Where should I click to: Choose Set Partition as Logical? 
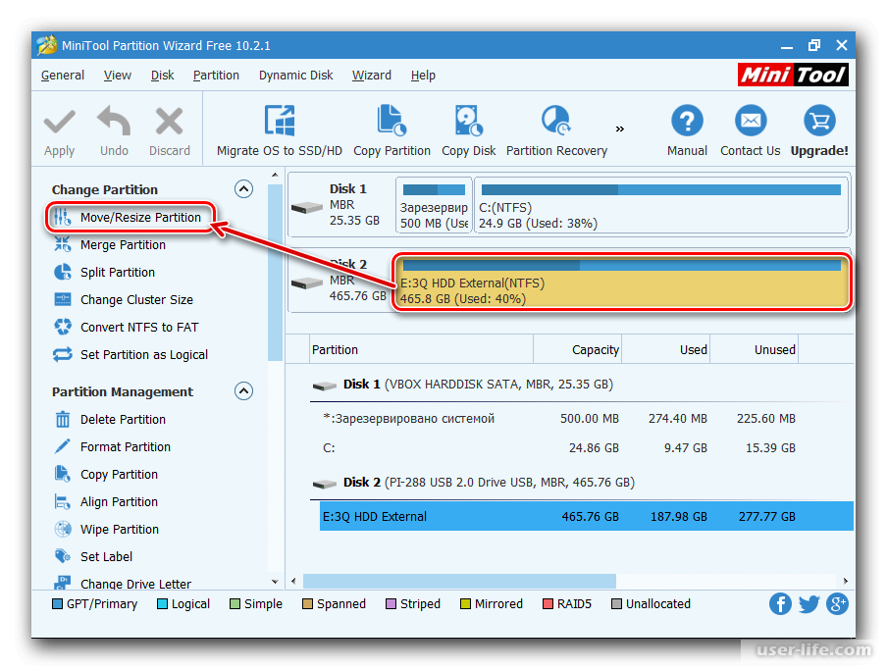coord(143,354)
